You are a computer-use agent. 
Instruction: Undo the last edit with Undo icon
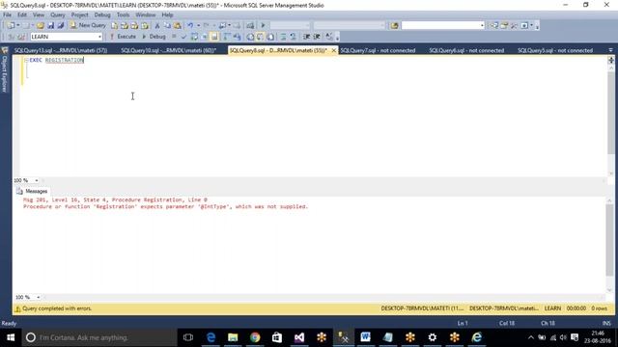click(190, 26)
